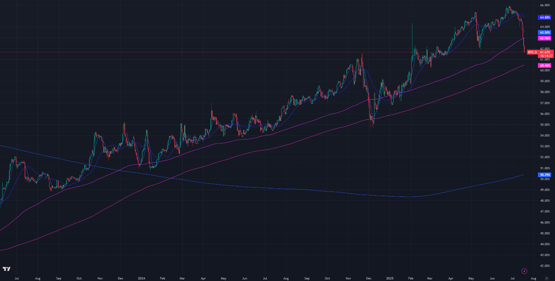Image resolution: width=555 pixels, height=281 pixels.
Task: Click the 48.00% price axis value
Action: tap(545, 200)
